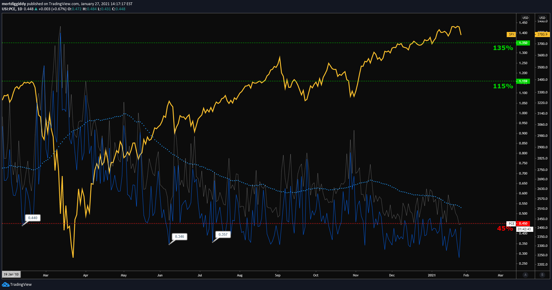552x290 pixels.
Task: Click the close value C:0.448
Action: (x=119, y=9)
